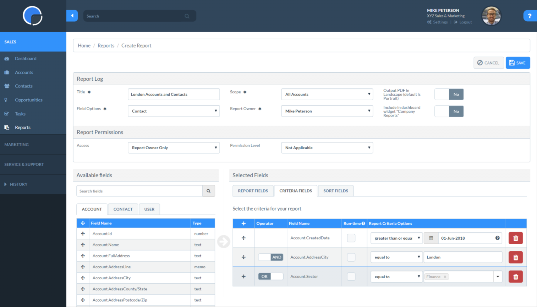Open the greater than or equal operator dropdown
Screen dimensions: 537x307
coord(396,238)
